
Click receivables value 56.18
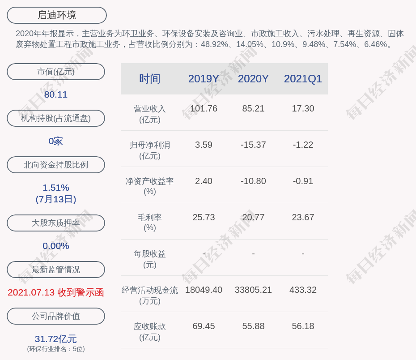click(303, 326)
